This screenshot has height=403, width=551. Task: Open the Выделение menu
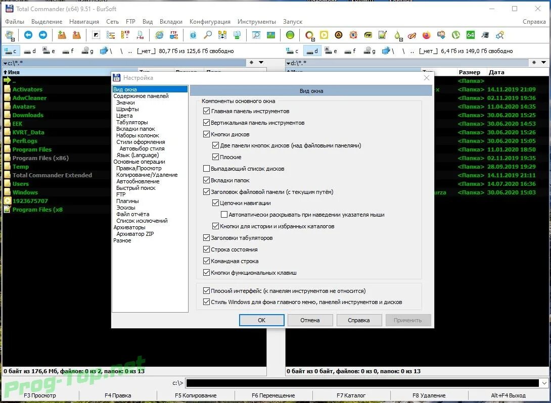(x=47, y=21)
